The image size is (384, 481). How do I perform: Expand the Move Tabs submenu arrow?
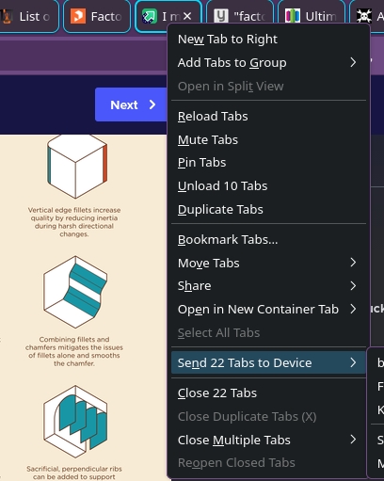pos(353,263)
